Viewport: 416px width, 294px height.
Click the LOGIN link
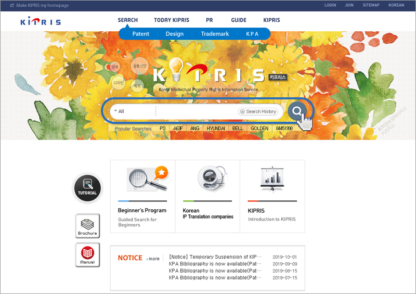click(330, 5)
